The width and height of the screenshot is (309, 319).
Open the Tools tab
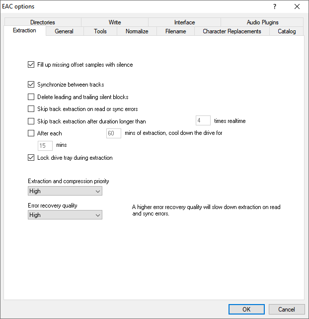pos(100,31)
